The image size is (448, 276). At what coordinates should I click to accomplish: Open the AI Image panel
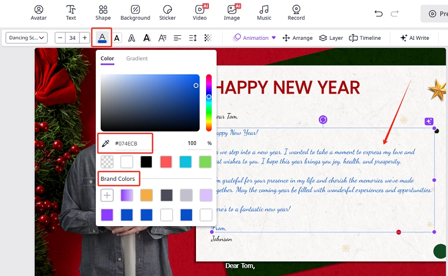click(232, 13)
